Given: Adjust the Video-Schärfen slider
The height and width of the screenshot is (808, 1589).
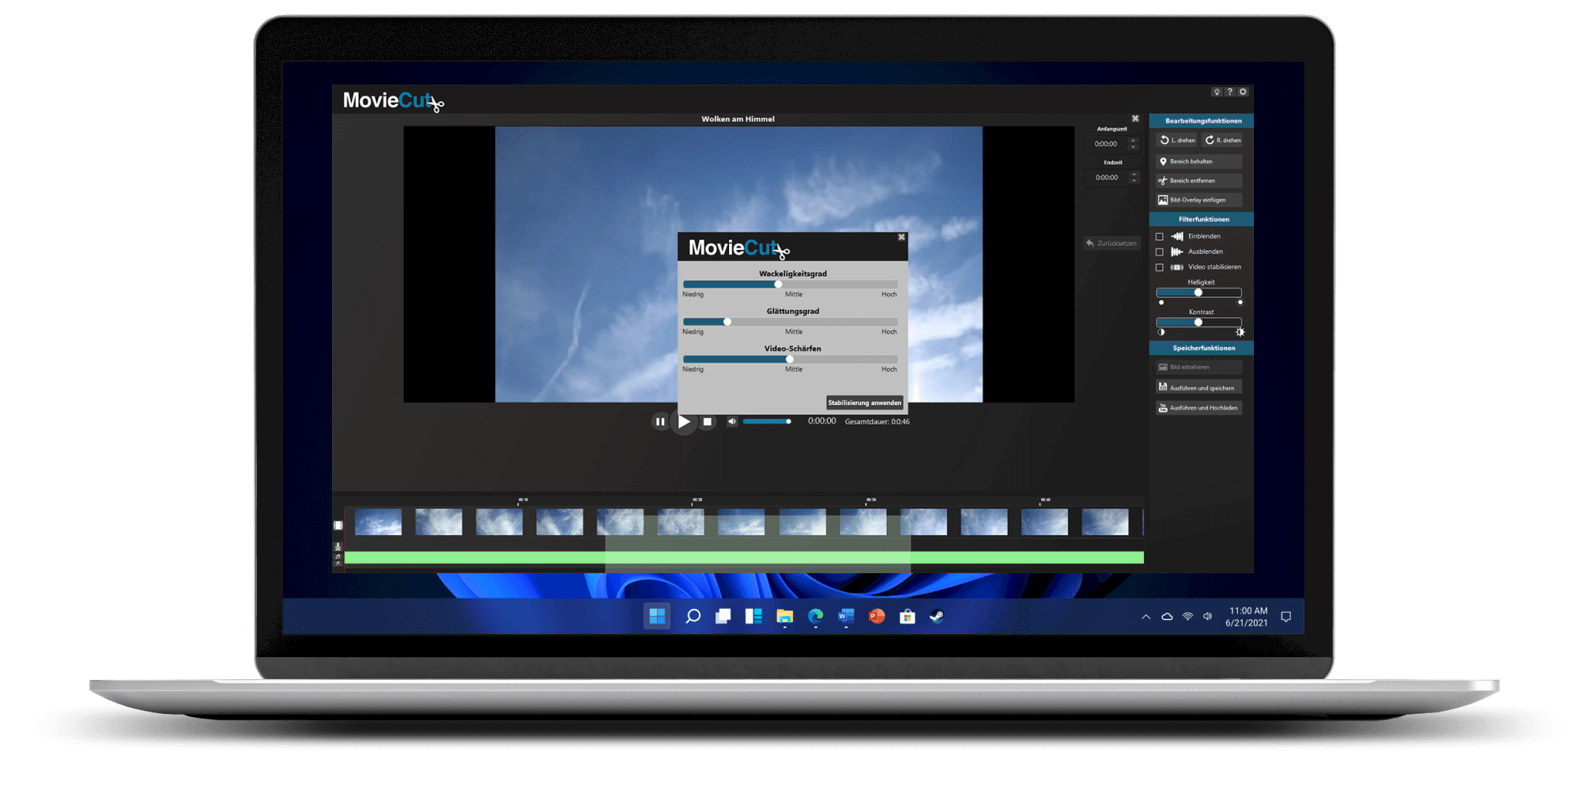Looking at the screenshot, I should pyautogui.click(x=790, y=359).
